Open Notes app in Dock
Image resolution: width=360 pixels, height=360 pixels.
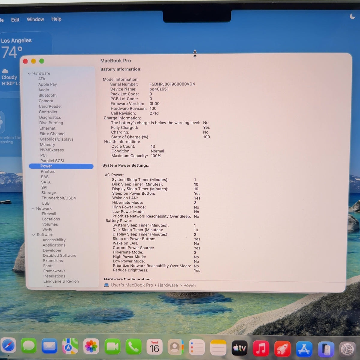pos(218,348)
